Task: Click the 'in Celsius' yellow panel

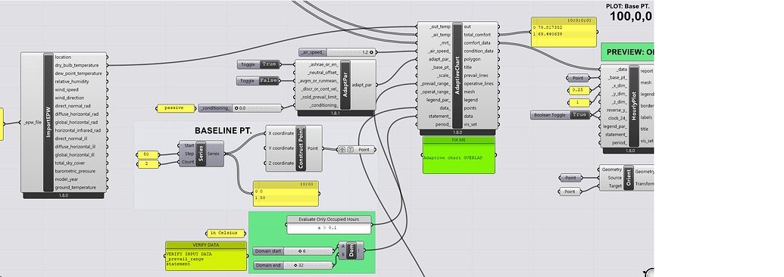Action: tap(226, 233)
